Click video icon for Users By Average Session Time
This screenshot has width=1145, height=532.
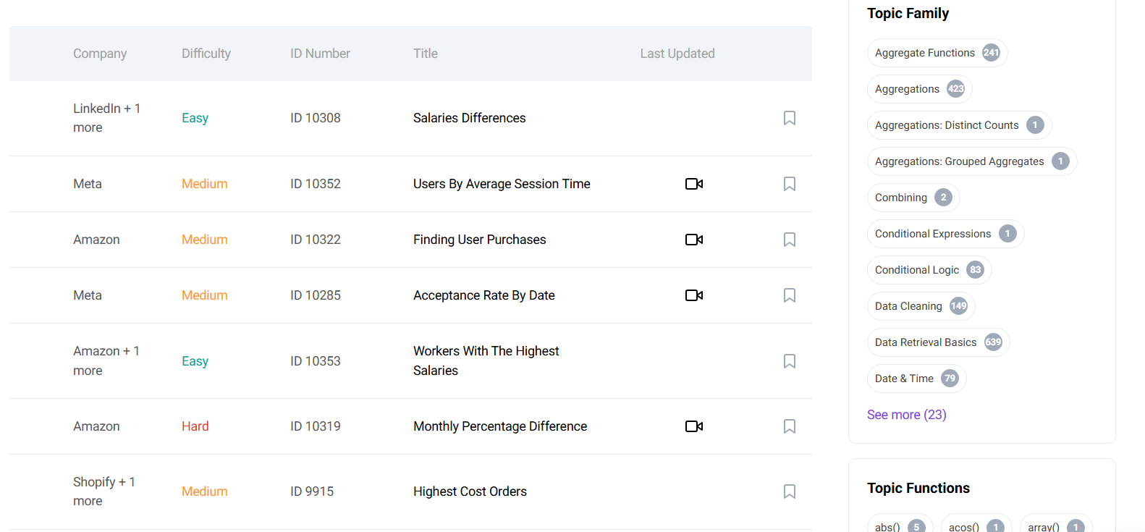693,184
